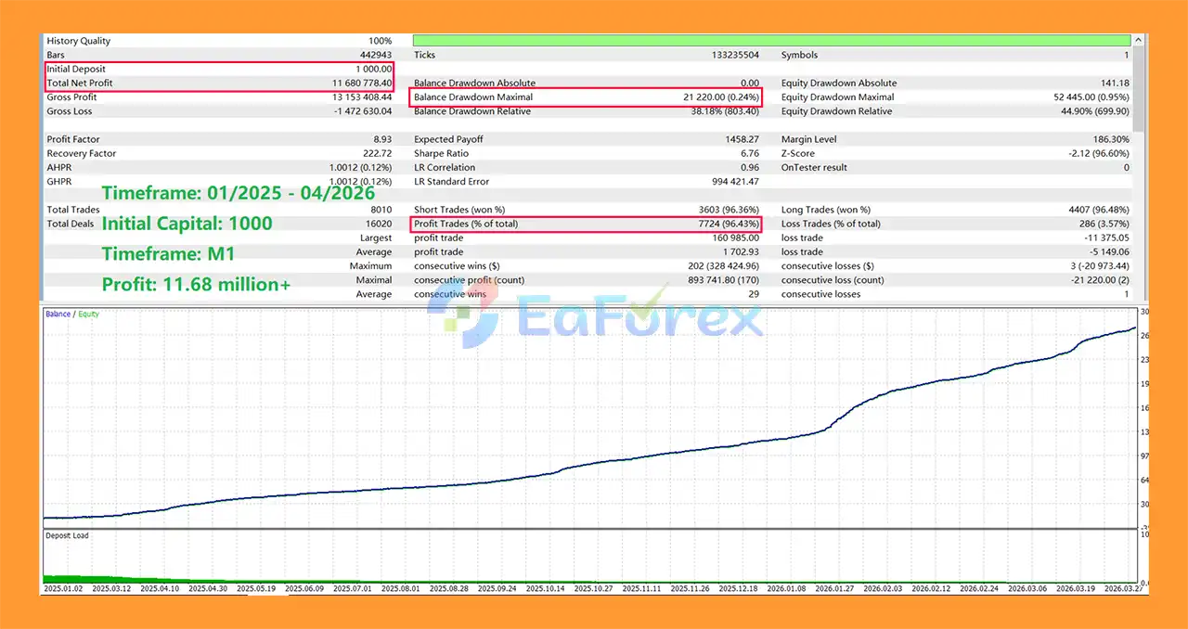The width and height of the screenshot is (1188, 629).
Task: Click the Sharpe Ratio value 6.76
Action: 748,154
